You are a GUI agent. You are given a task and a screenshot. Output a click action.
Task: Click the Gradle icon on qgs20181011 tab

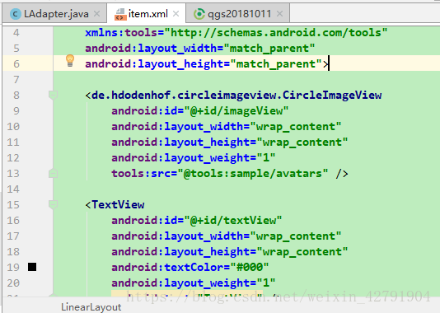click(x=199, y=14)
